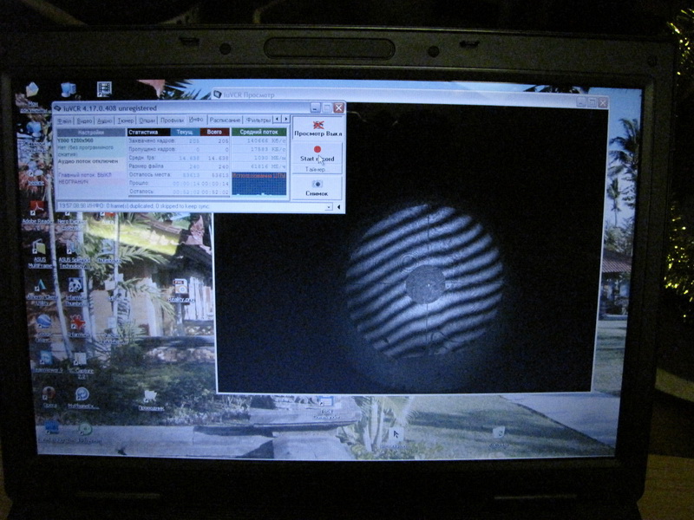This screenshot has width=694, height=520.
Task: Close the iuVCR main window
Action: point(338,107)
